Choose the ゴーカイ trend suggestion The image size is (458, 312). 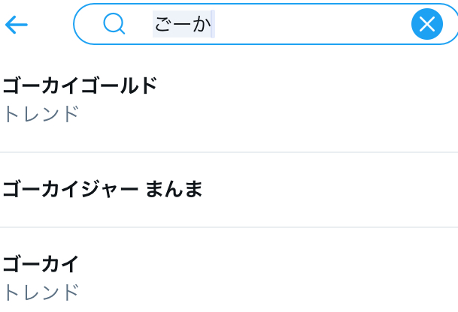tap(41, 264)
